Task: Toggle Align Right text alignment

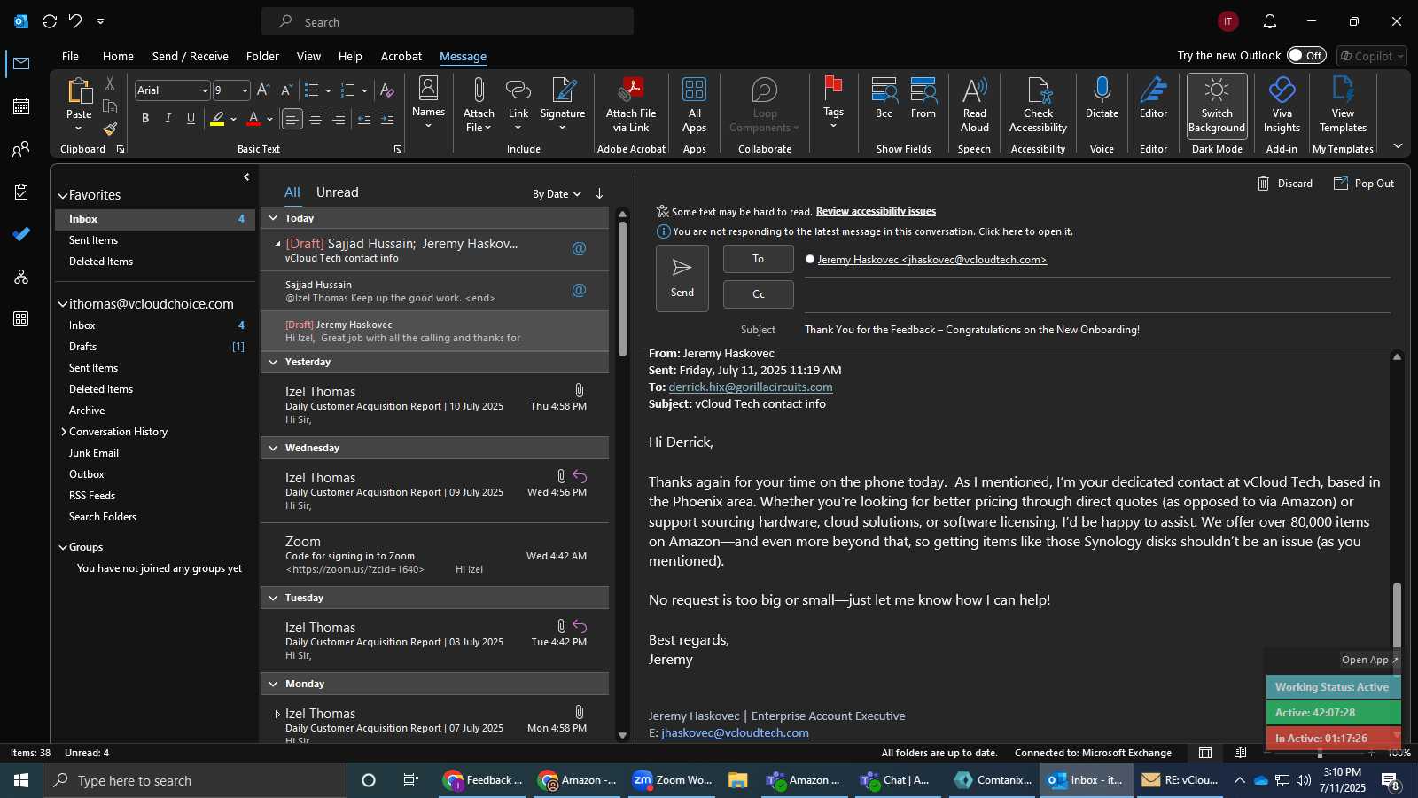Action: pos(338,119)
